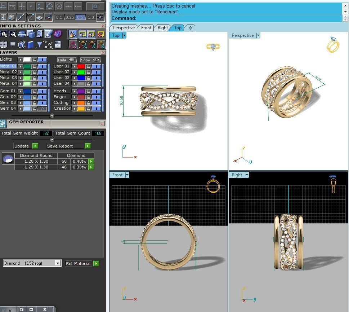Toggle lock on Metal 01 layer
The height and width of the screenshot is (312, 349).
tap(34, 66)
